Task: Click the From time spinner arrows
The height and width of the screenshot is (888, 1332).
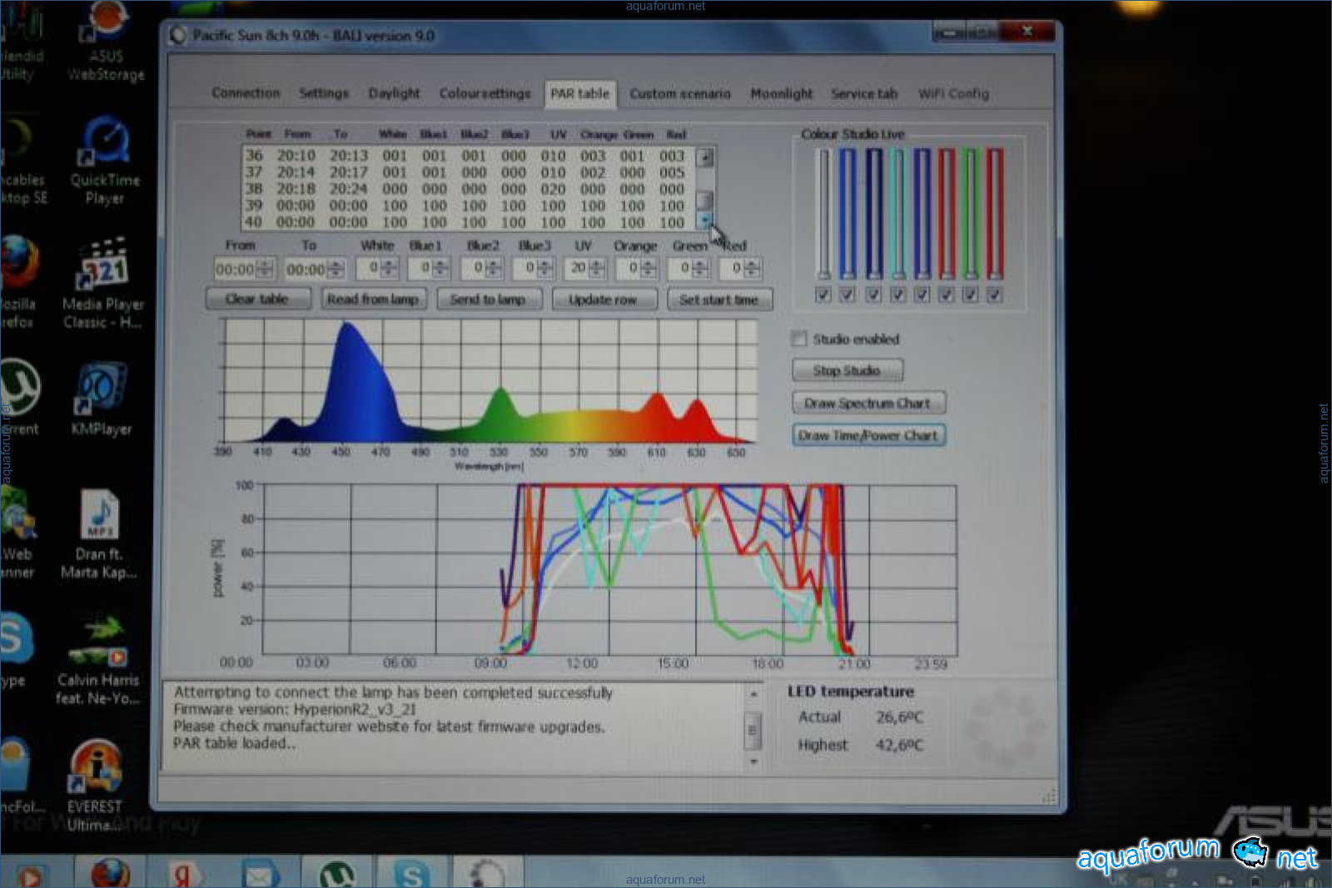Action: coord(266,269)
